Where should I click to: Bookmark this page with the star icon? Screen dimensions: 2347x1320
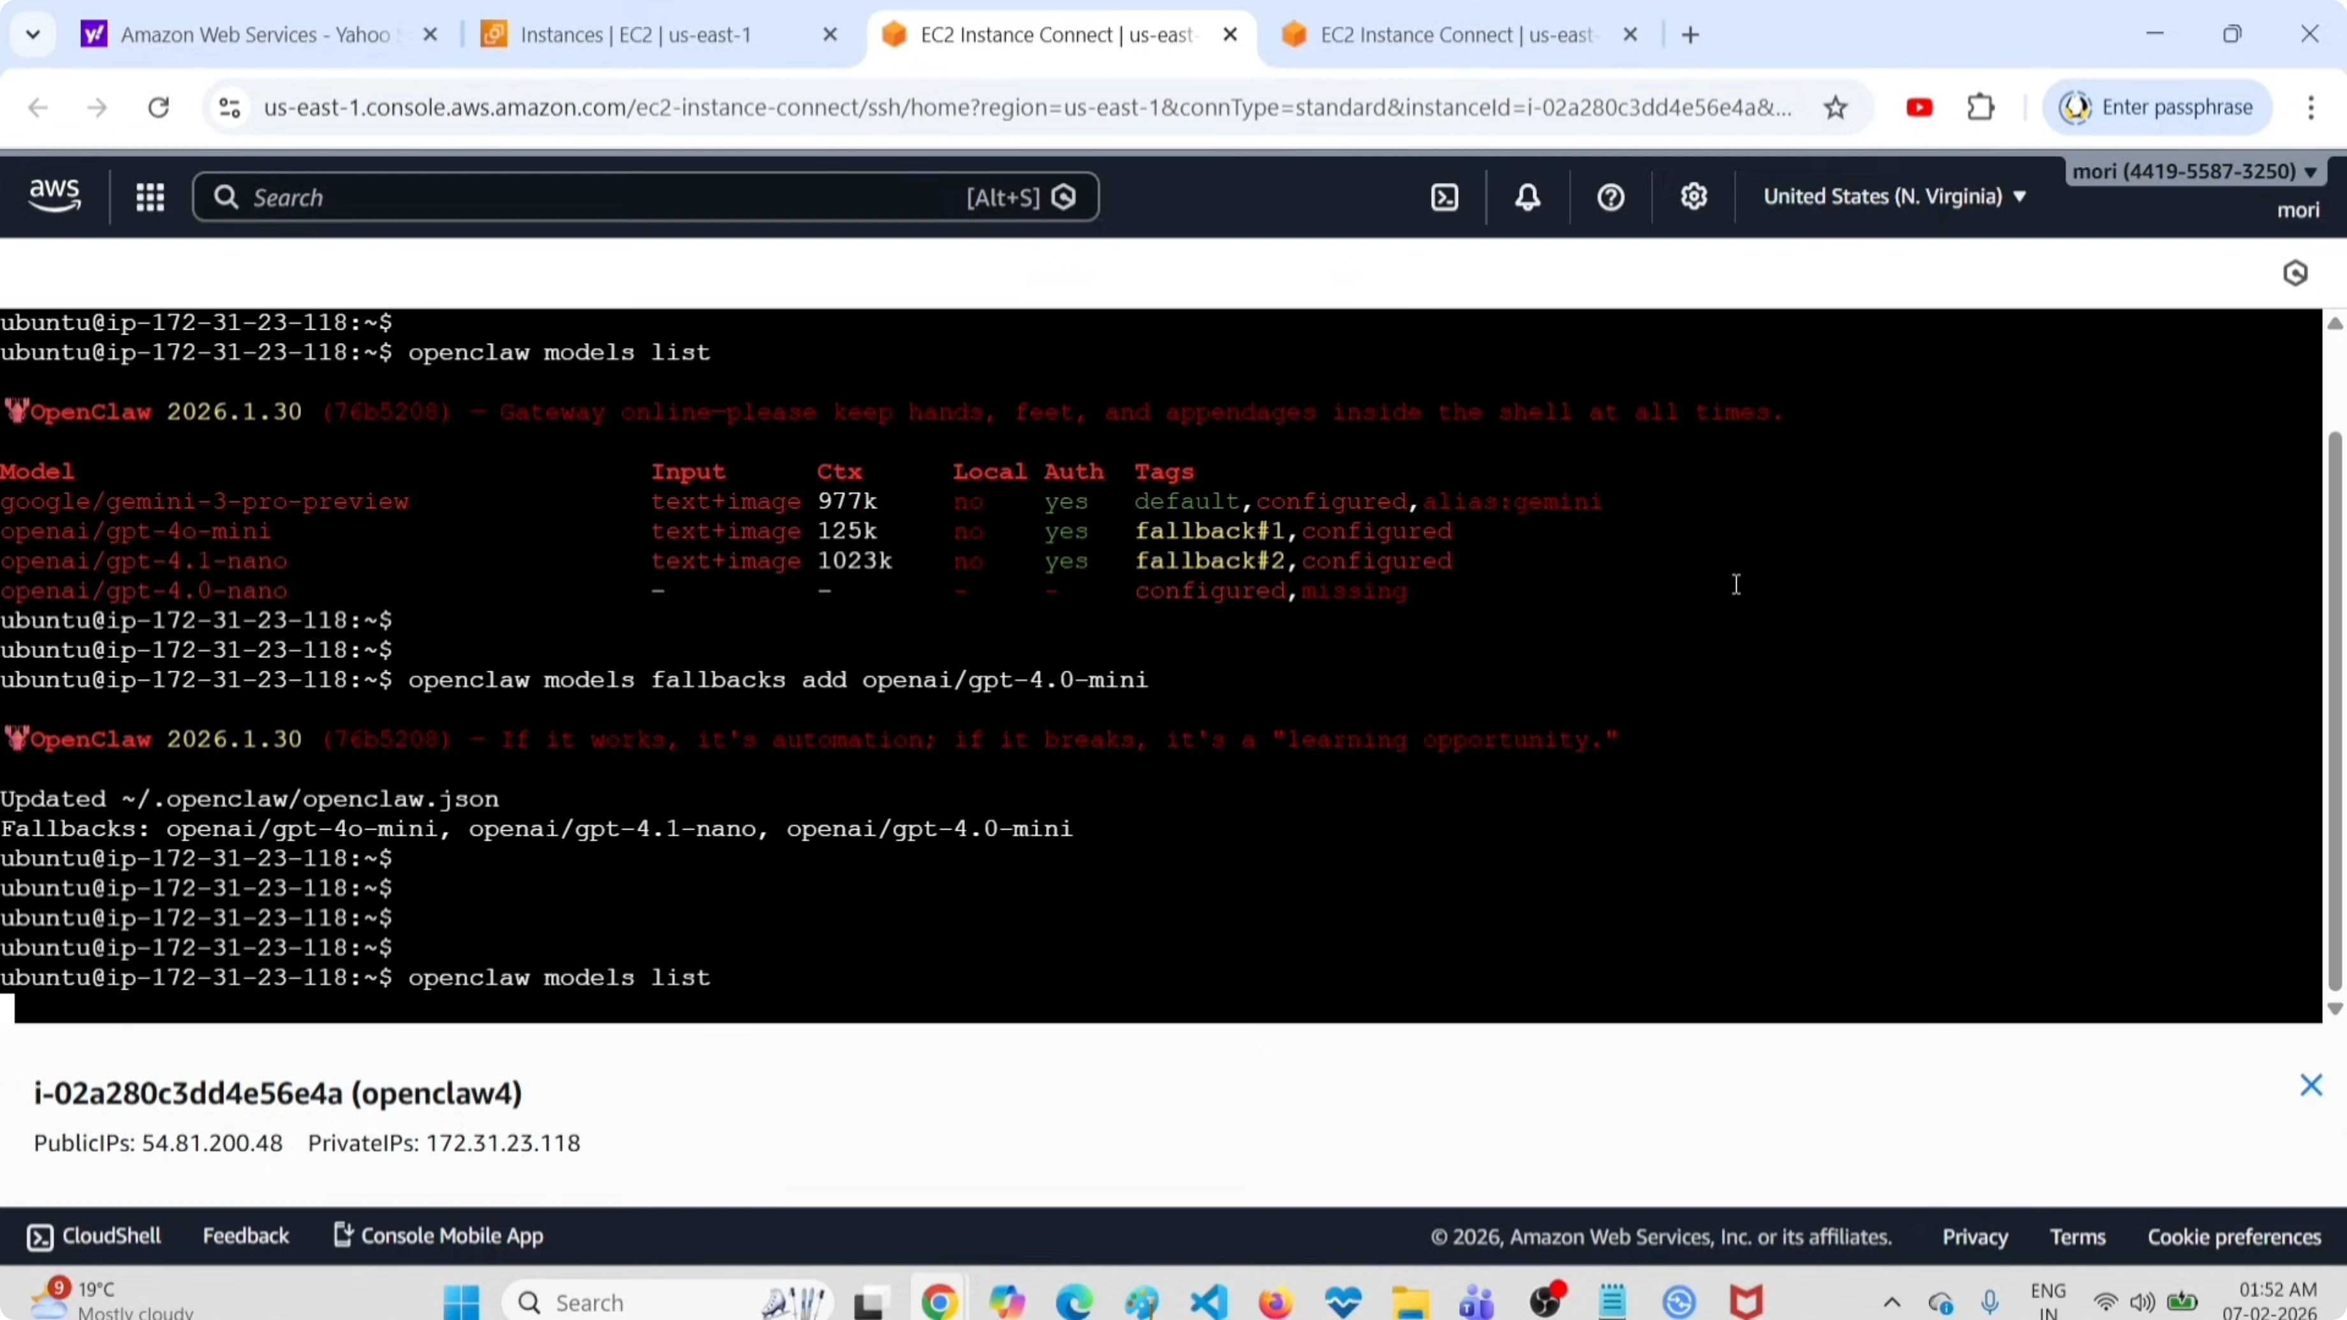pyautogui.click(x=1835, y=108)
